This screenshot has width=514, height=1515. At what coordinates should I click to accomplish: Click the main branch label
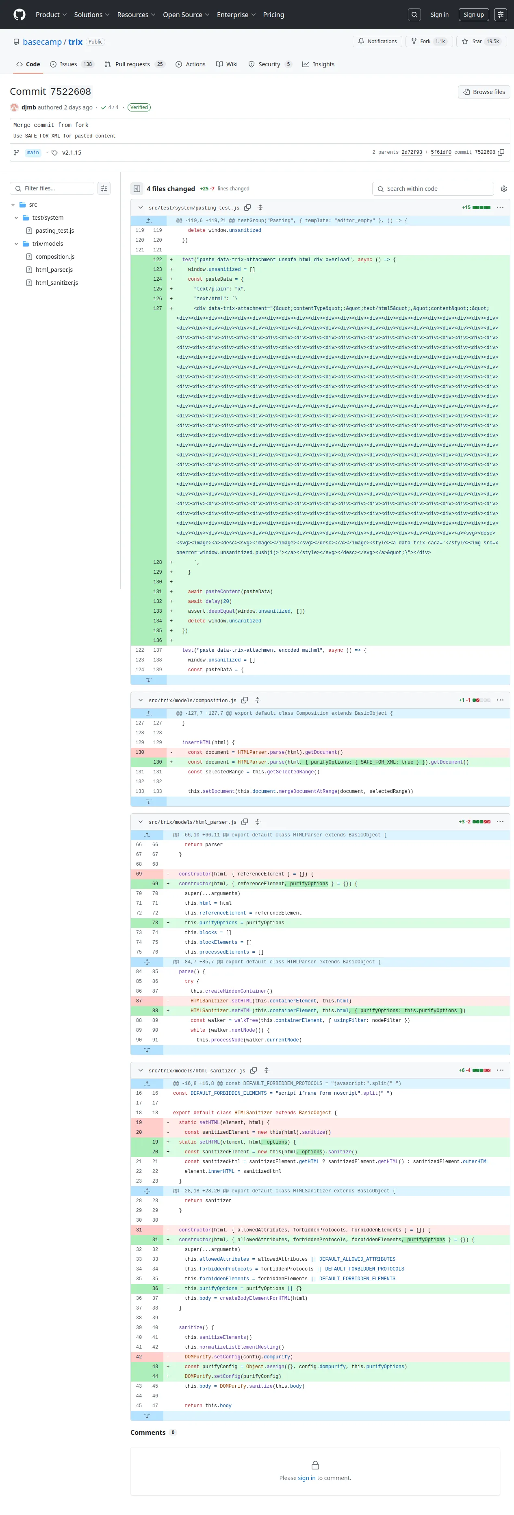point(33,152)
